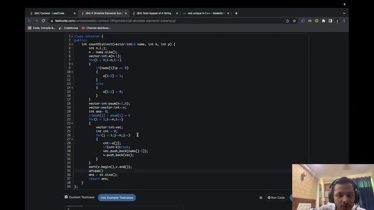The width and height of the screenshot is (374, 210).
Task: Click the URL address bar
Action: (167, 21)
